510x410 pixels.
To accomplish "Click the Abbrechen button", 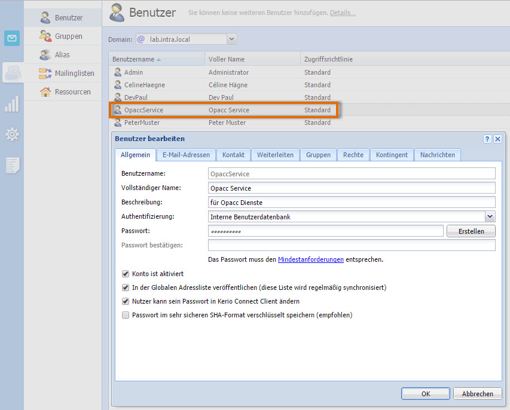I will (478, 394).
